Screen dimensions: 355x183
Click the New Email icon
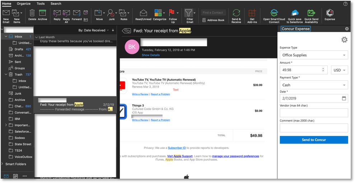point(6,13)
